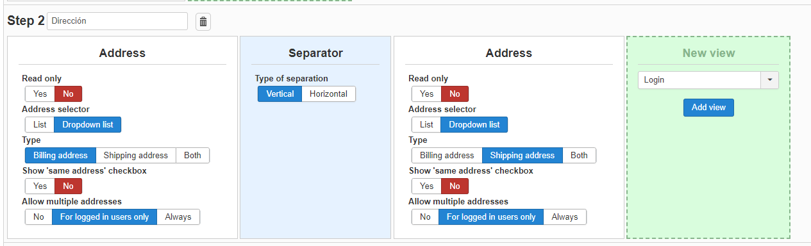Set Read only to Yes in second Address
Image resolution: width=811 pixels, height=246 pixels.
(x=427, y=94)
